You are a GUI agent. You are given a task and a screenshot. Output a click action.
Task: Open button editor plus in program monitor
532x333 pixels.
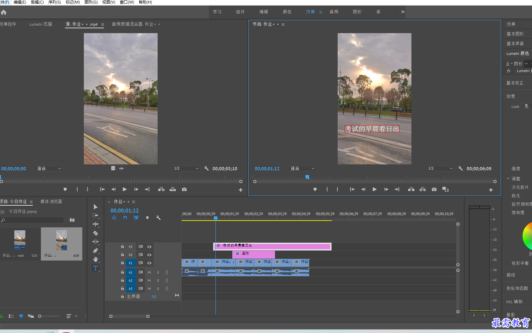(x=491, y=190)
